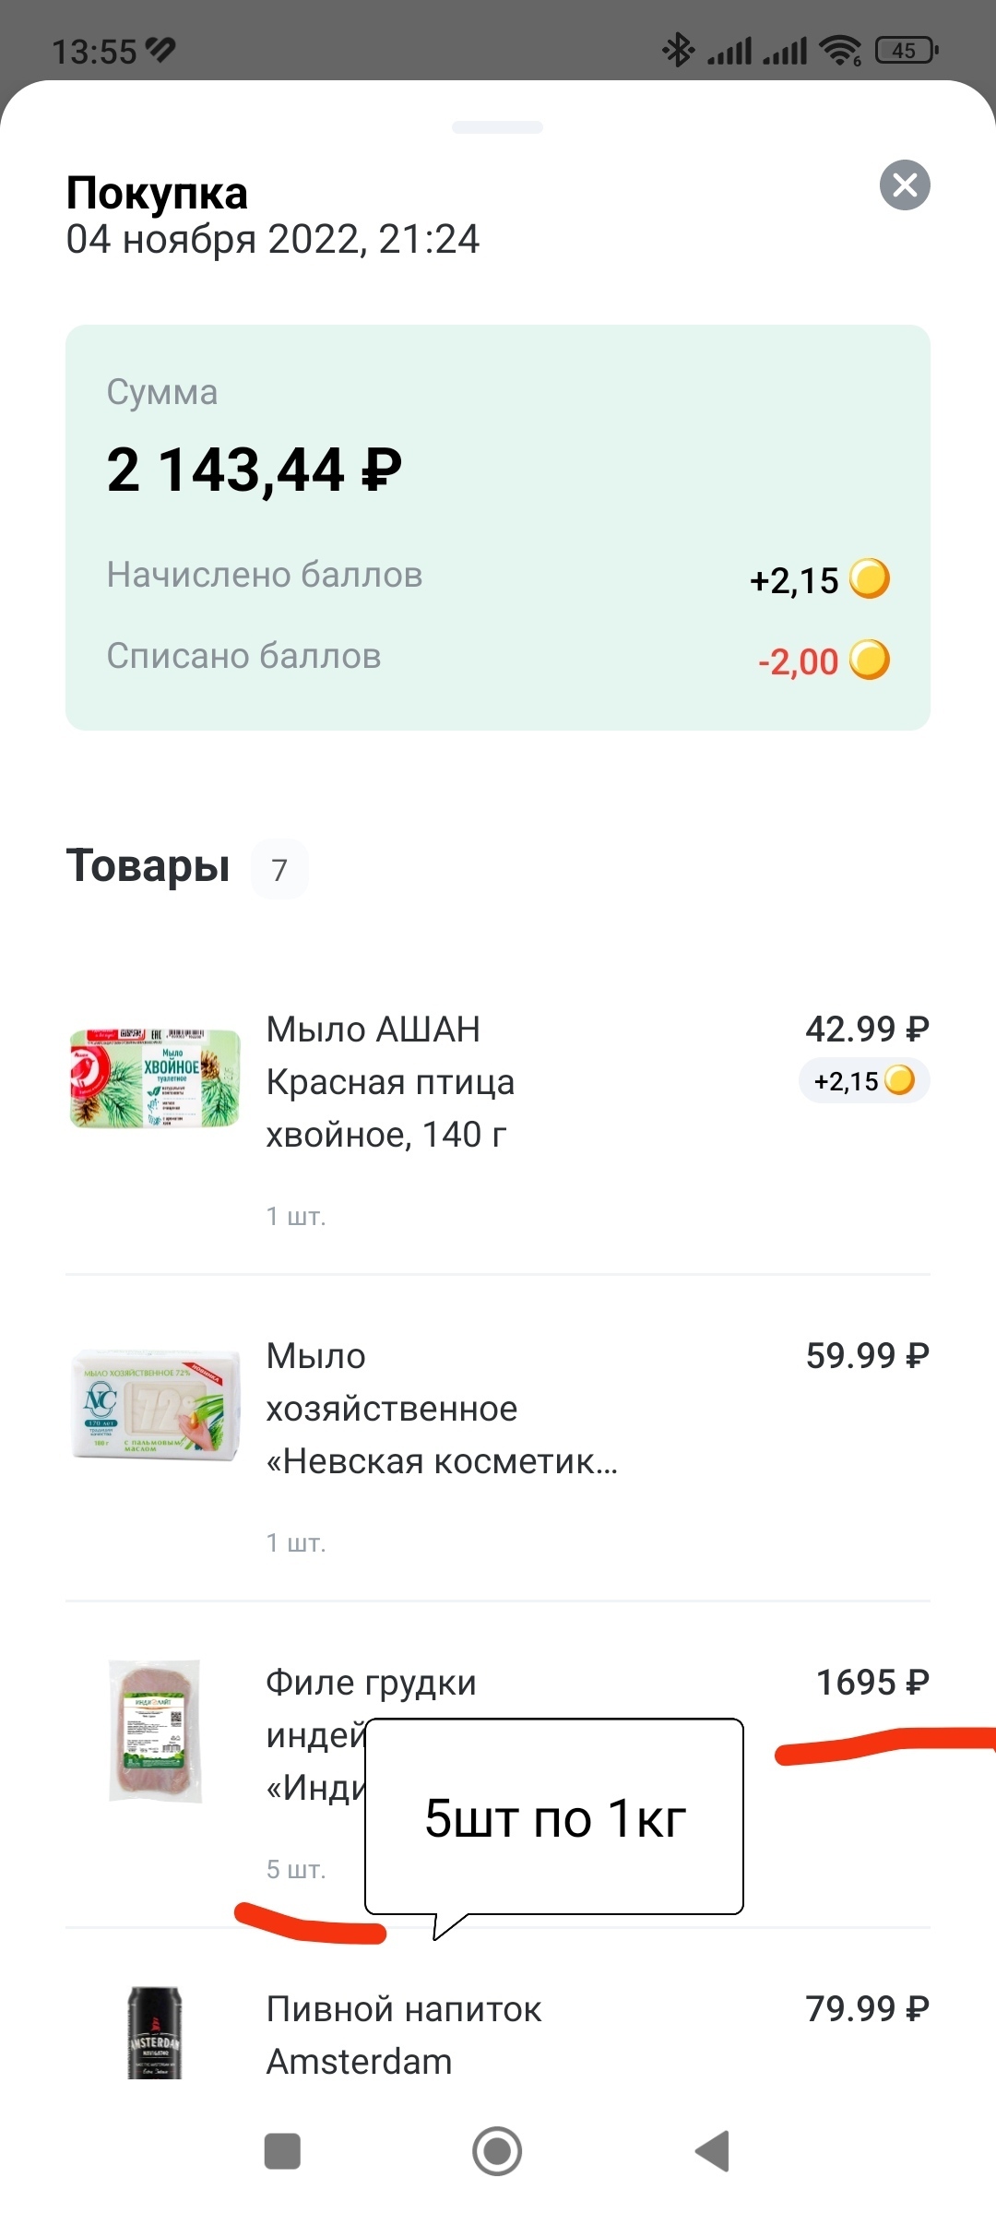Tap the gold coin beside -2,00 points spent
The image size is (996, 2214).
click(869, 661)
